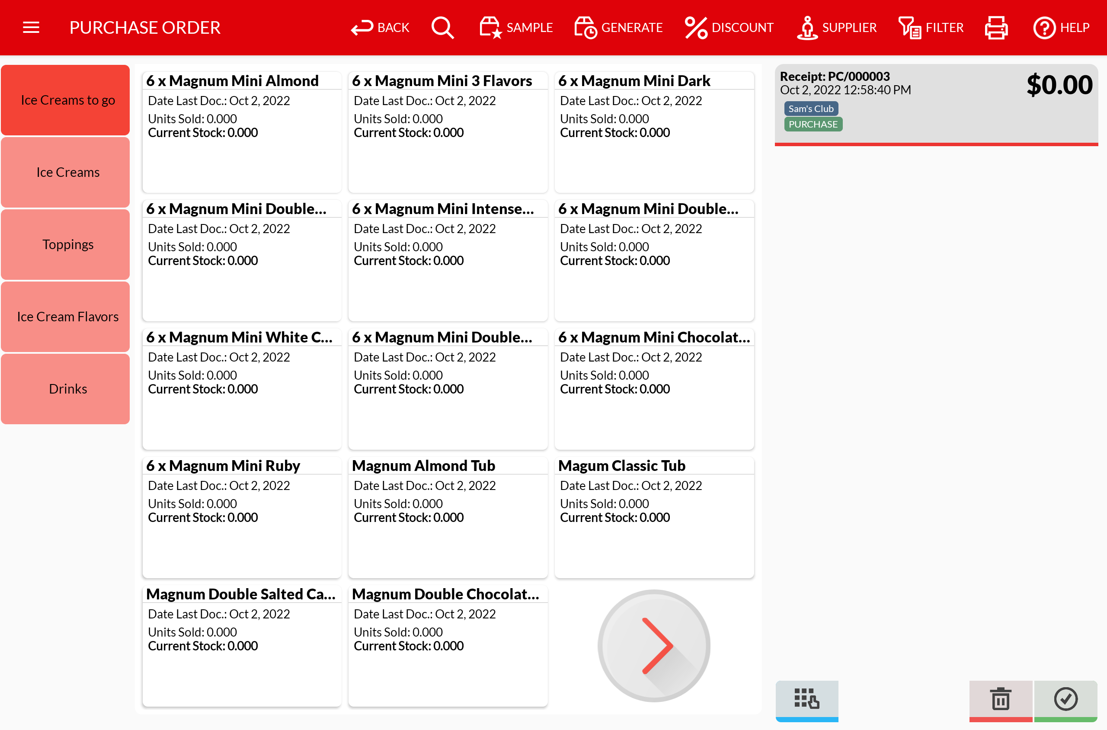Click the search magnifier icon
Image resolution: width=1107 pixels, height=730 pixels.
pyautogui.click(x=442, y=28)
